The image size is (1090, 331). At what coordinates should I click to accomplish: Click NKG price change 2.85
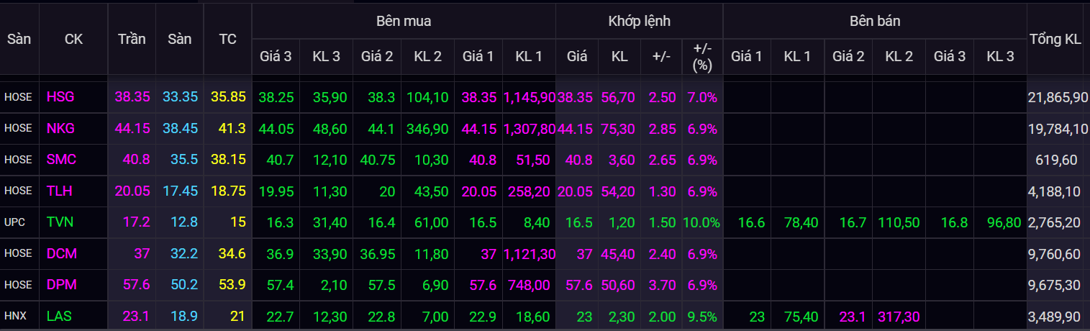coord(663,128)
